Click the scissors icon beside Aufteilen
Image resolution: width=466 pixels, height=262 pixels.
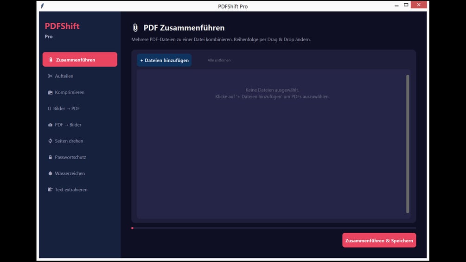tap(50, 76)
